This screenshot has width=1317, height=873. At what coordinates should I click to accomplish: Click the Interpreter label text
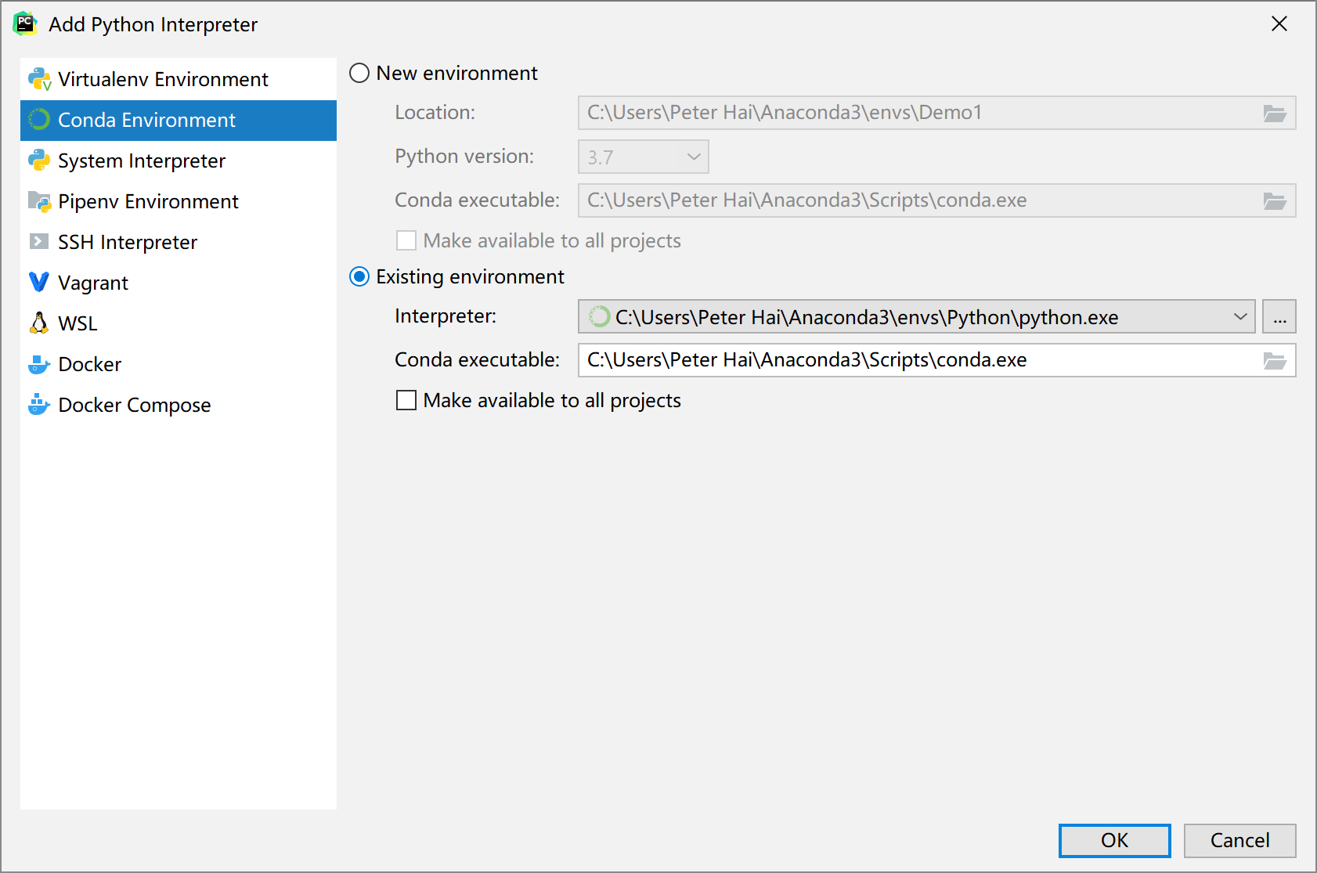coord(446,316)
